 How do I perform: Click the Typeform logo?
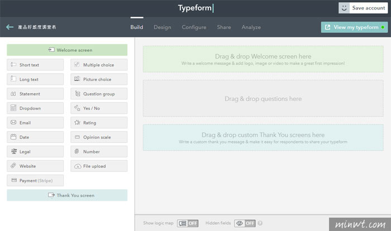pyautogui.click(x=195, y=8)
